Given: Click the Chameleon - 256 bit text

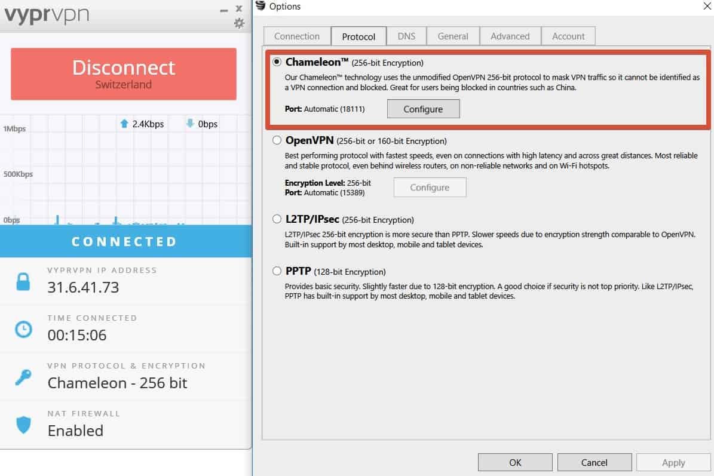Looking at the screenshot, I should 117,383.
